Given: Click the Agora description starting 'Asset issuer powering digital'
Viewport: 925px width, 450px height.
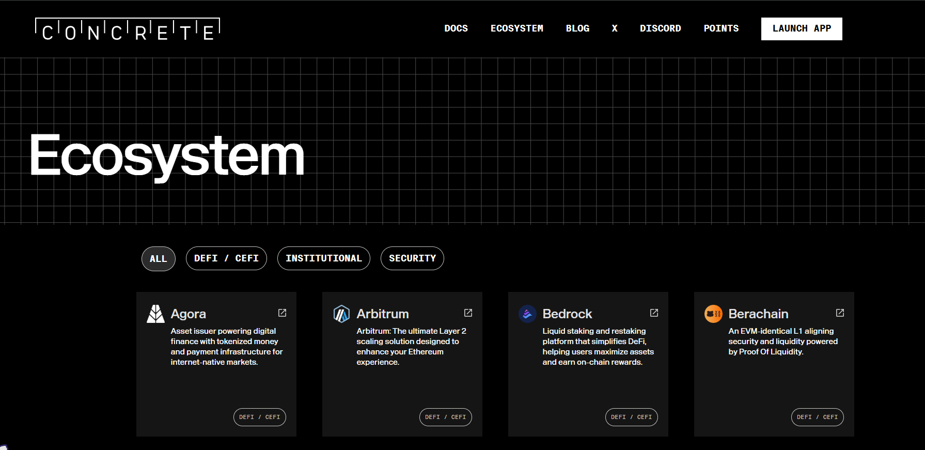Looking at the screenshot, I should (227, 347).
